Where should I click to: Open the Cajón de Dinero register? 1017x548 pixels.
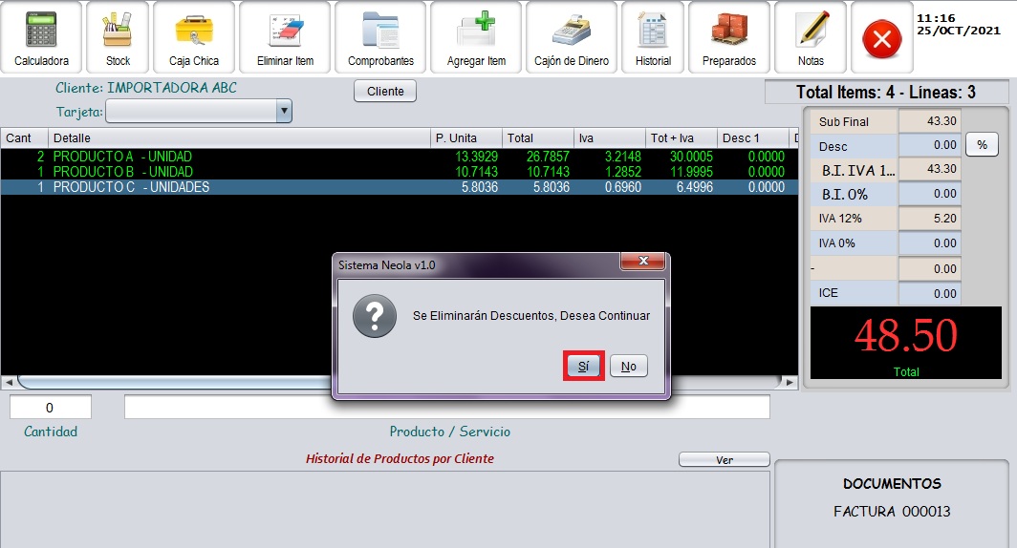click(572, 37)
